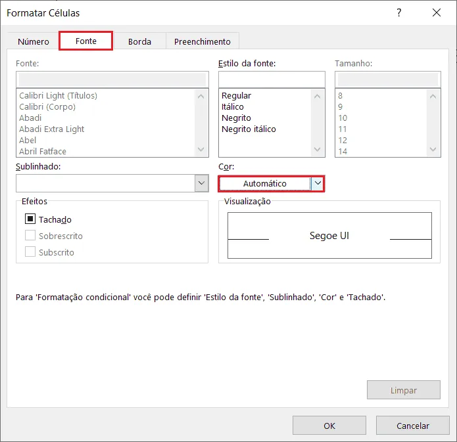This screenshot has width=457, height=442.
Task: Switch to the Borda tab
Action: 139,41
